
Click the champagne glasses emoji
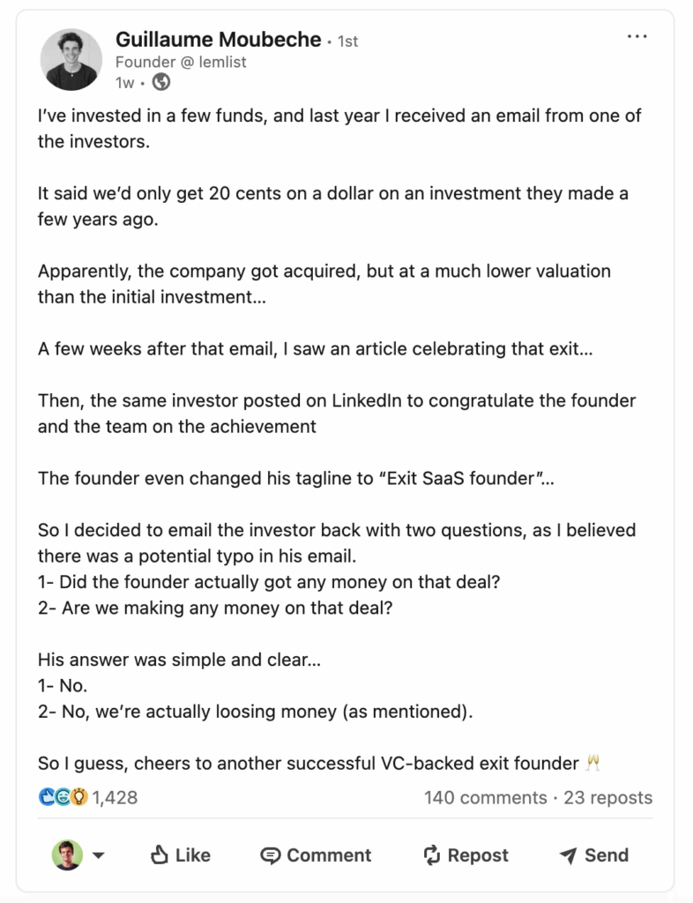(x=592, y=763)
